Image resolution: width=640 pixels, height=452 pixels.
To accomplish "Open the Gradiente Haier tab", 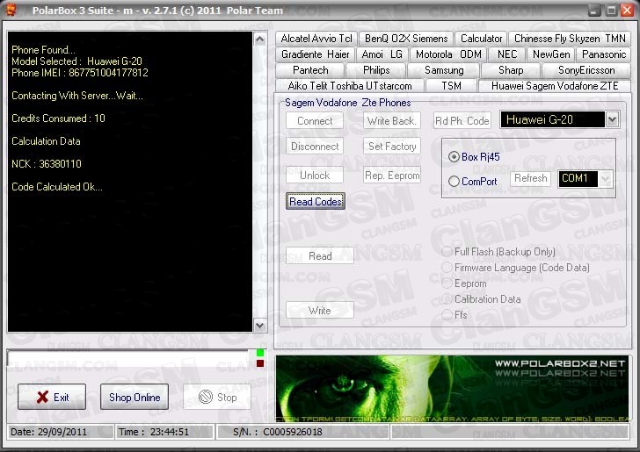I will pyautogui.click(x=316, y=54).
